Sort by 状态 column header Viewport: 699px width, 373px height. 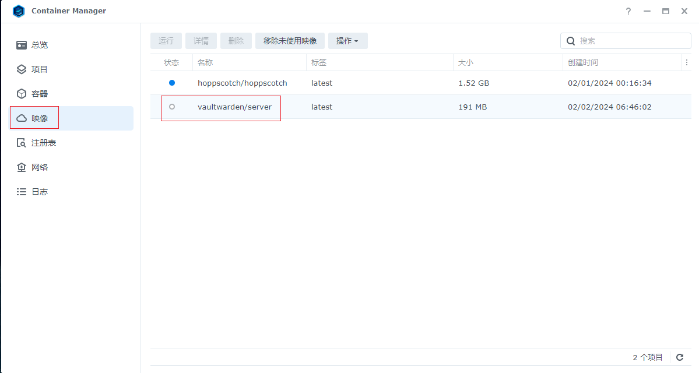coord(171,62)
